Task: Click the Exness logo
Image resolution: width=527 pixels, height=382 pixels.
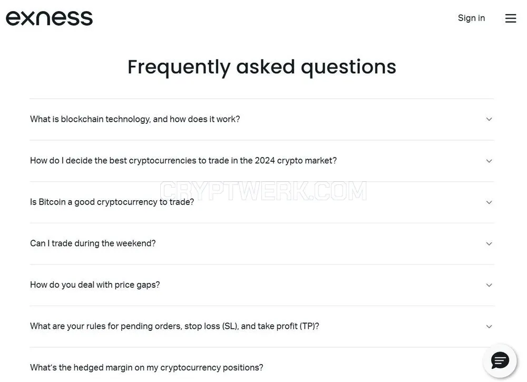Action: click(x=49, y=18)
